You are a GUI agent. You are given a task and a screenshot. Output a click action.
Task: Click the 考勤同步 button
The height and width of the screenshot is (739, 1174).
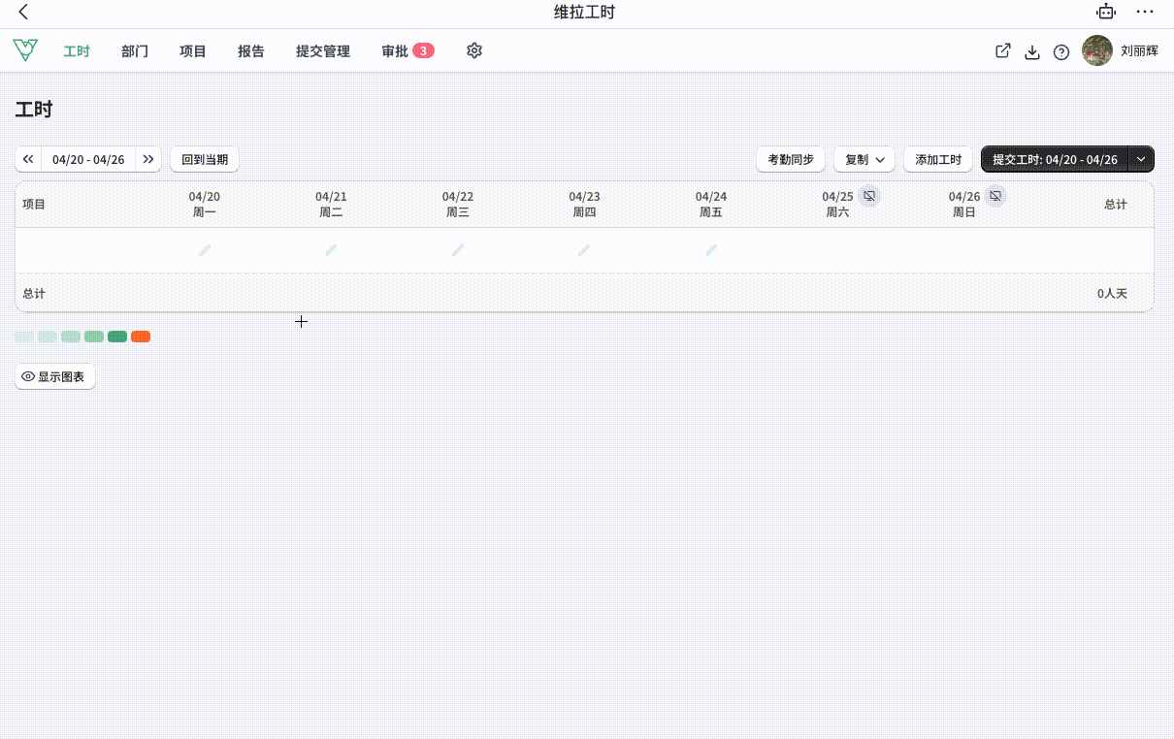(x=791, y=159)
